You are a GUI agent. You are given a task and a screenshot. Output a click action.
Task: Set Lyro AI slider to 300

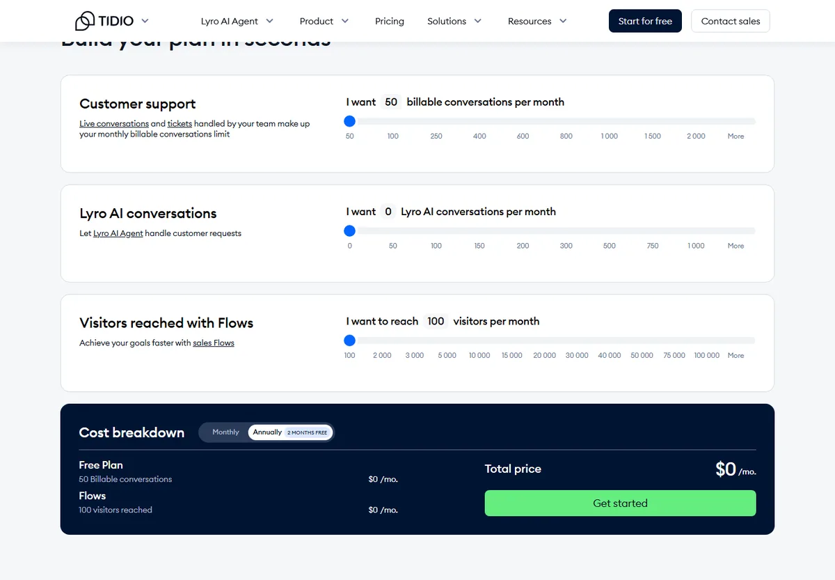pyautogui.click(x=566, y=246)
